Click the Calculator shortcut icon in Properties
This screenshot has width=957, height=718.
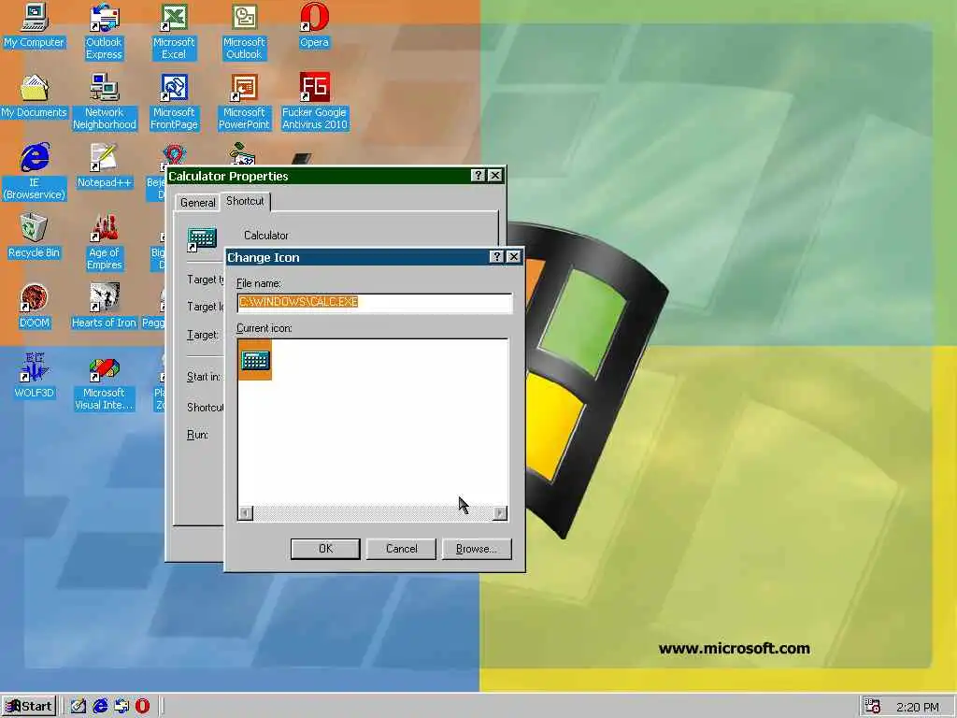tap(202, 238)
